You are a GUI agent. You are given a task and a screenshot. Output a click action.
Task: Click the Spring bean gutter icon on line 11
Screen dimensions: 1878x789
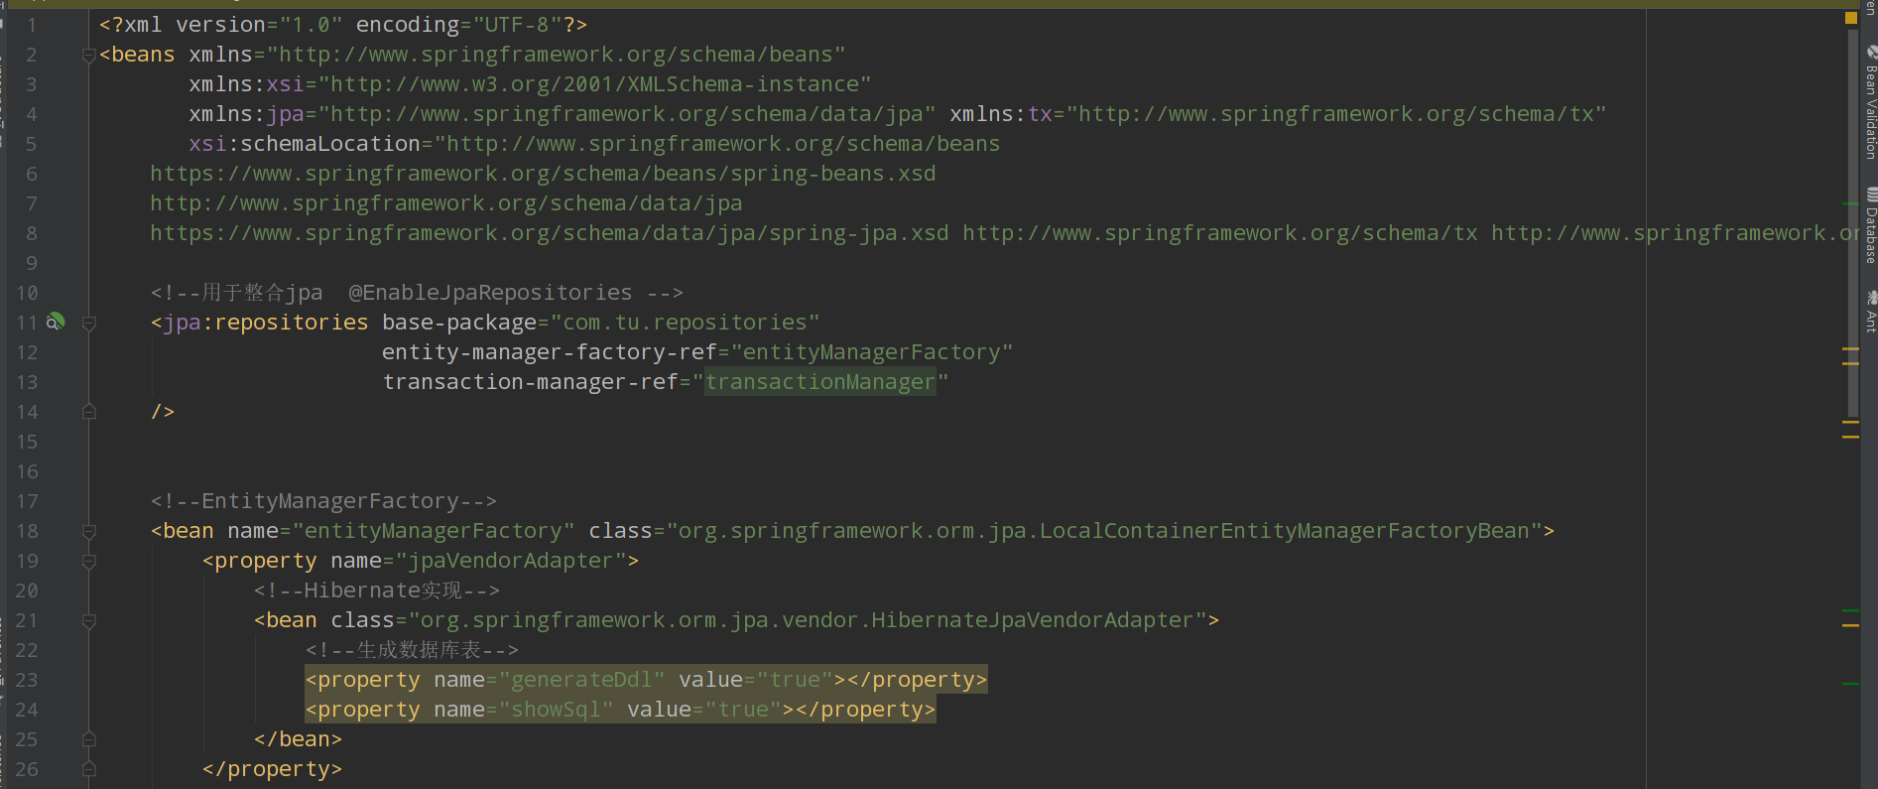(56, 322)
